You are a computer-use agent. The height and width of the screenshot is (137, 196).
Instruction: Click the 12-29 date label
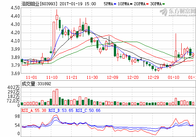(x=153, y=77)
